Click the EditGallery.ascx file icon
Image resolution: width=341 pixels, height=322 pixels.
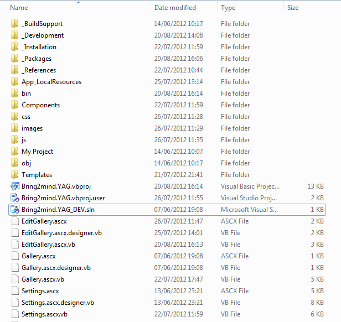[x=15, y=221]
